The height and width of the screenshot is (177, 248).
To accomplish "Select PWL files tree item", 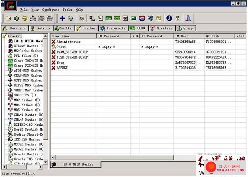I will click(x=23, y=56).
